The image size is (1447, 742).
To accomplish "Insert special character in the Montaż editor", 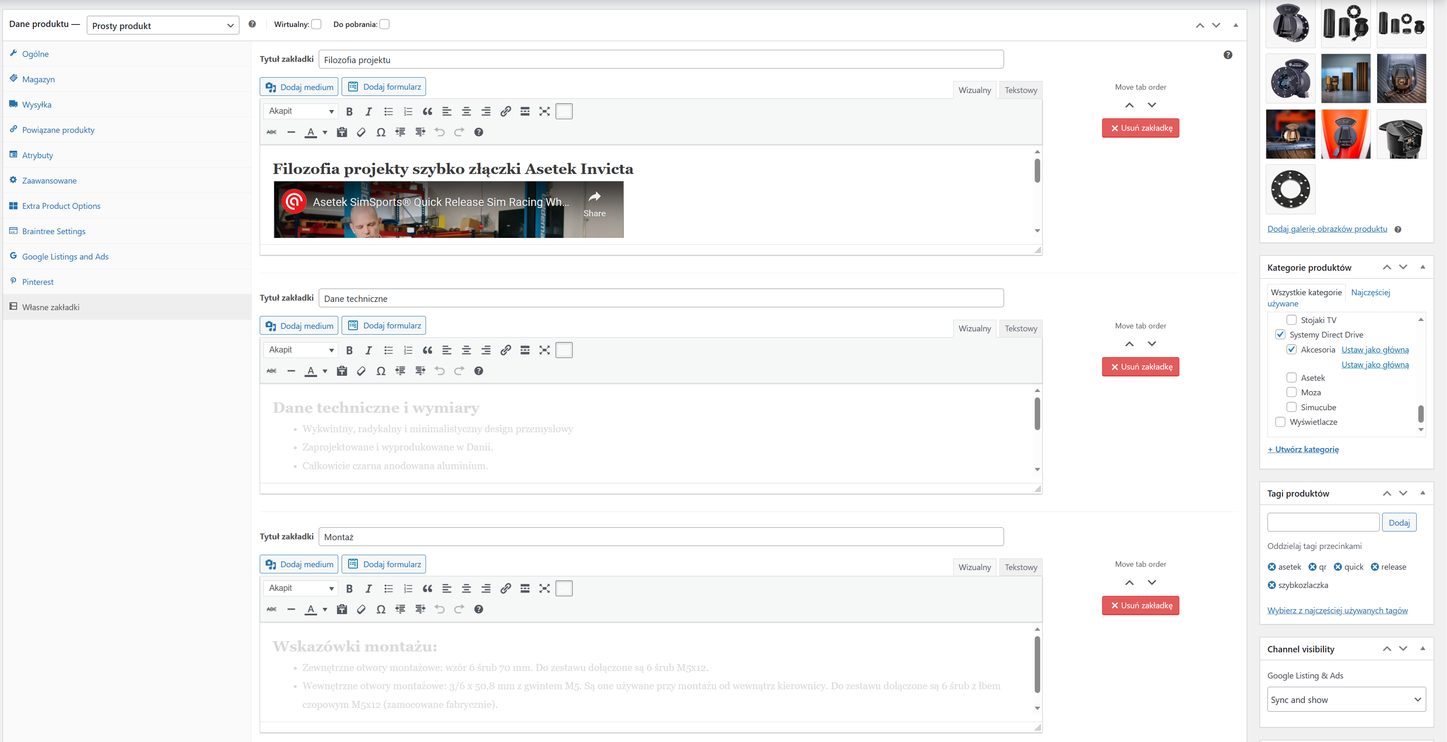I will (381, 609).
